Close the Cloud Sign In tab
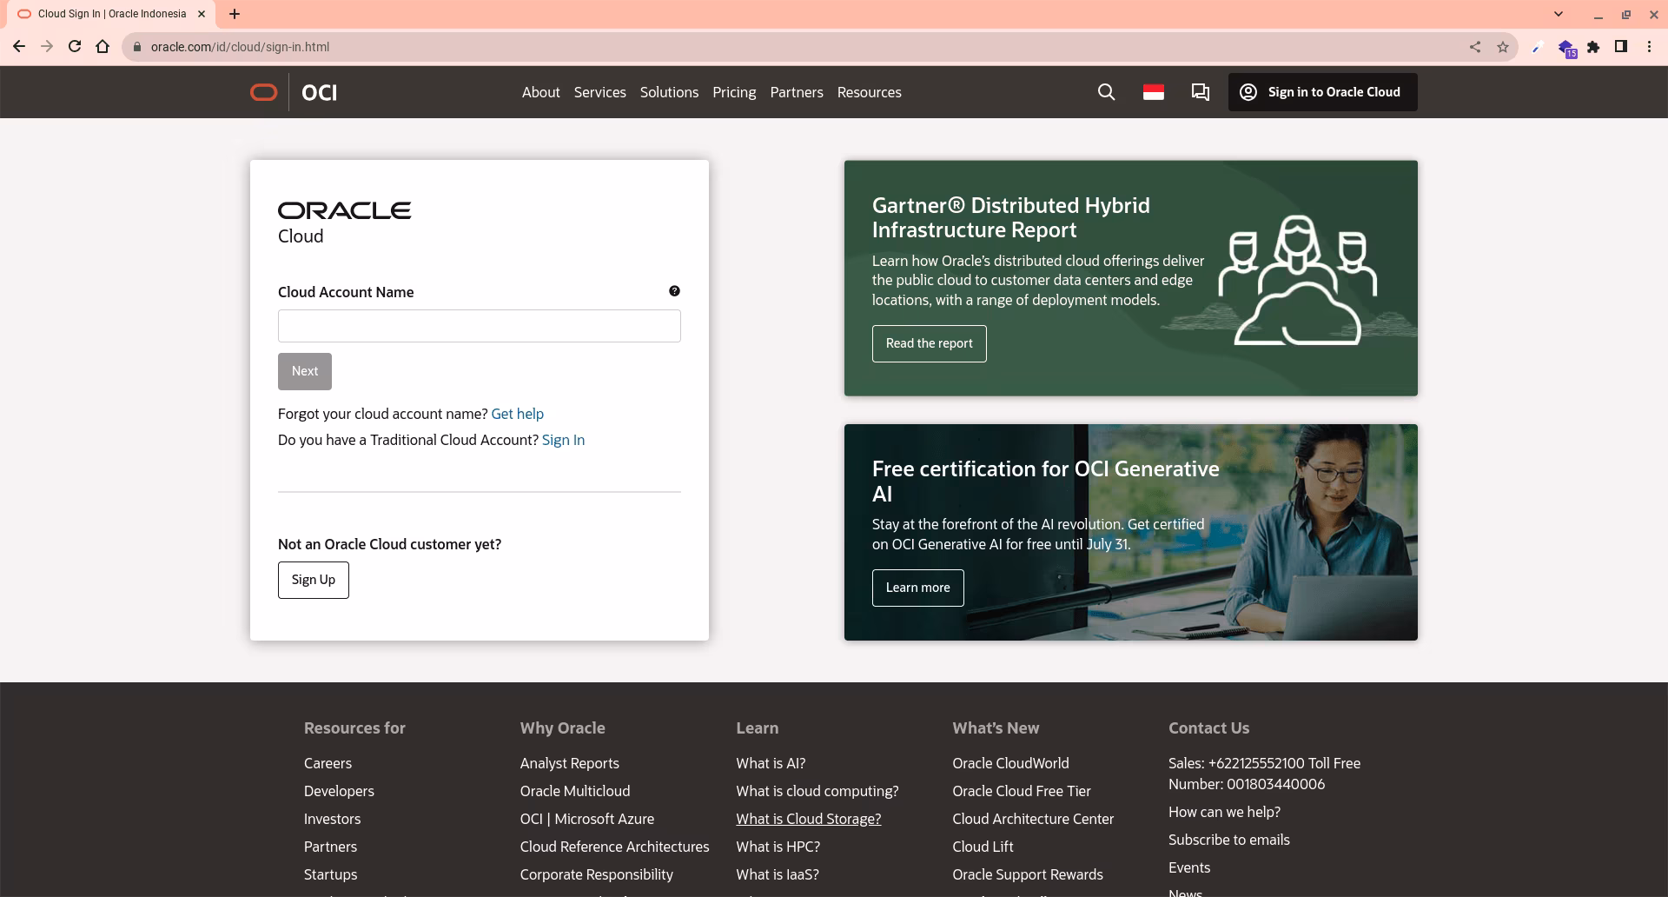 [202, 14]
